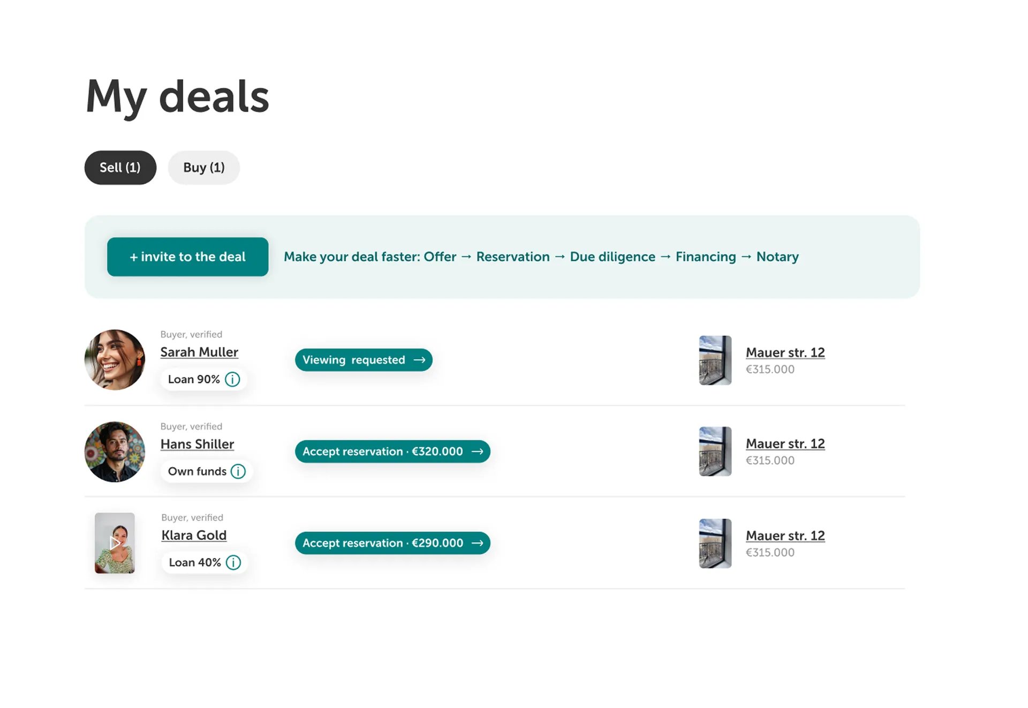1028x708 pixels.
Task: Switch to the Buy (1) tab
Action: coord(203,168)
